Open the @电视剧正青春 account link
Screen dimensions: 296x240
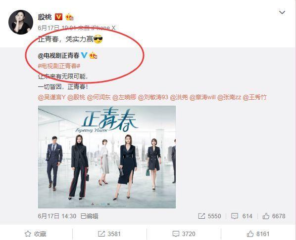(59, 56)
